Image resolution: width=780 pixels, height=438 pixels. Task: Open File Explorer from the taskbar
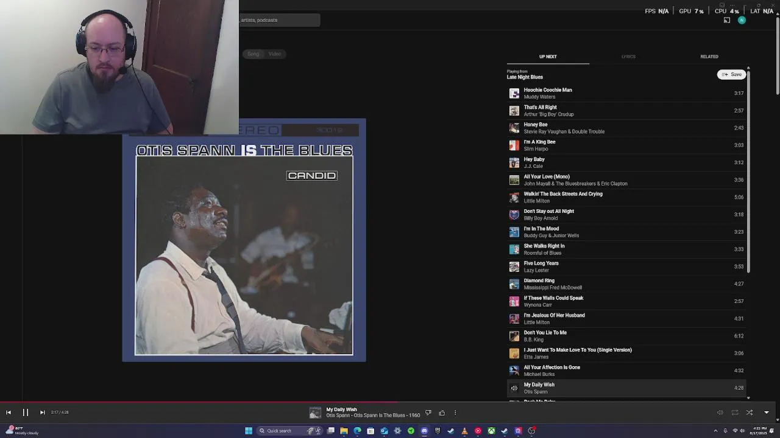tap(344, 431)
